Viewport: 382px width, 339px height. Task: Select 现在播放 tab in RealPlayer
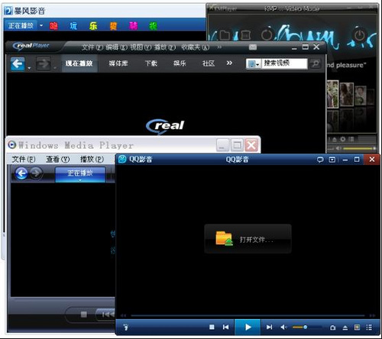click(x=79, y=63)
